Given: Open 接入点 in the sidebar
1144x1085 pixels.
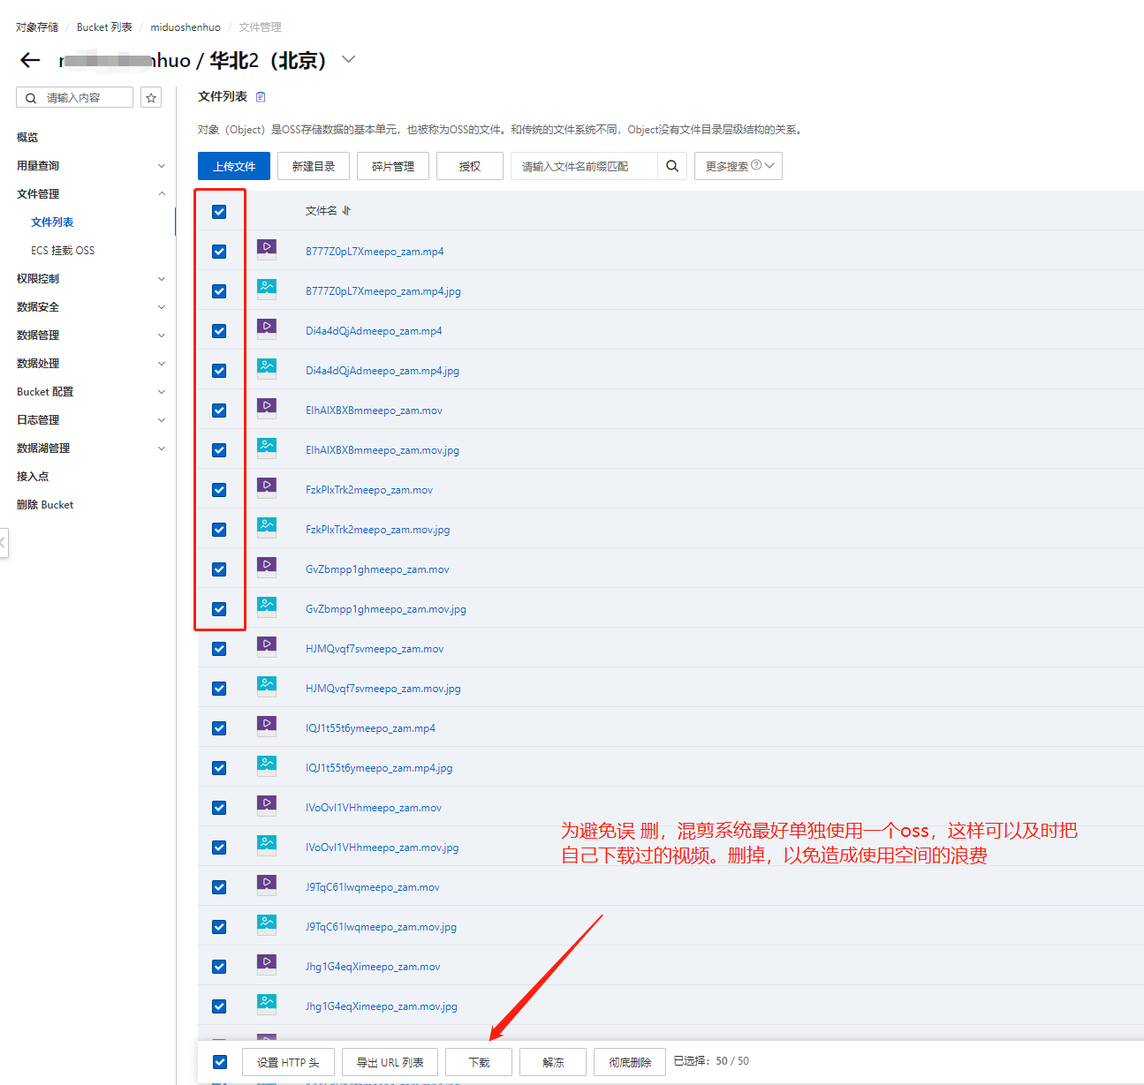Looking at the screenshot, I should point(33,477).
